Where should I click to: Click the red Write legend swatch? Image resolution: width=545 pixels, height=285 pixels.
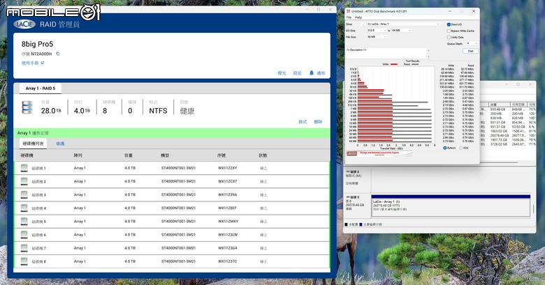click(x=394, y=64)
